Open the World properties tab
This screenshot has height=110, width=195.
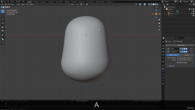point(163,58)
